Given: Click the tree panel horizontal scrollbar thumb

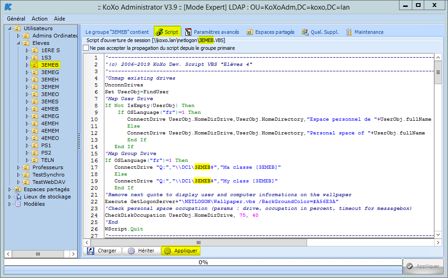Looking at the screenshot, I should coord(38,254).
